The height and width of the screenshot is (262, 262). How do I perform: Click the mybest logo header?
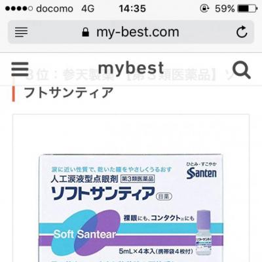coord(131,68)
